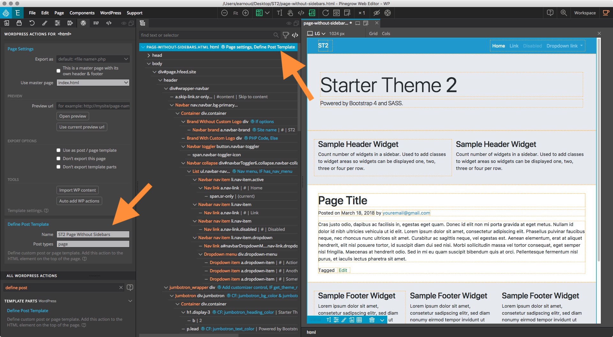Open the 'Use master page' dropdown
The width and height of the screenshot is (613, 337).
tap(93, 82)
